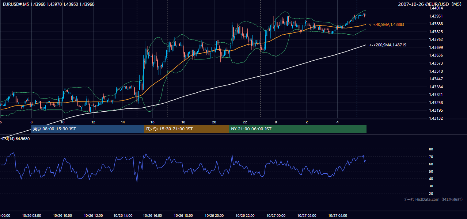This screenshot has width=467, height=219.
Task: Click hour tick 12 under the price chart
Action: 93,122
